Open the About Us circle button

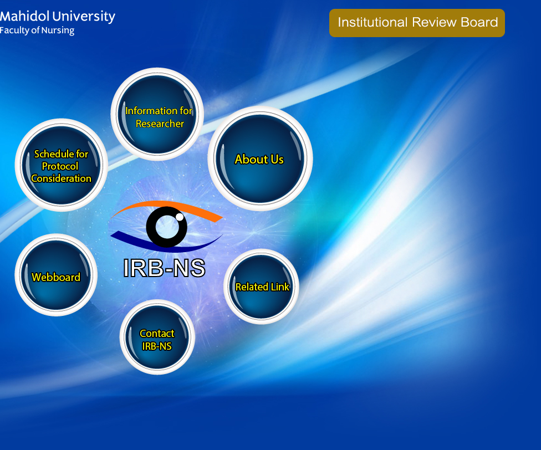[x=260, y=158]
